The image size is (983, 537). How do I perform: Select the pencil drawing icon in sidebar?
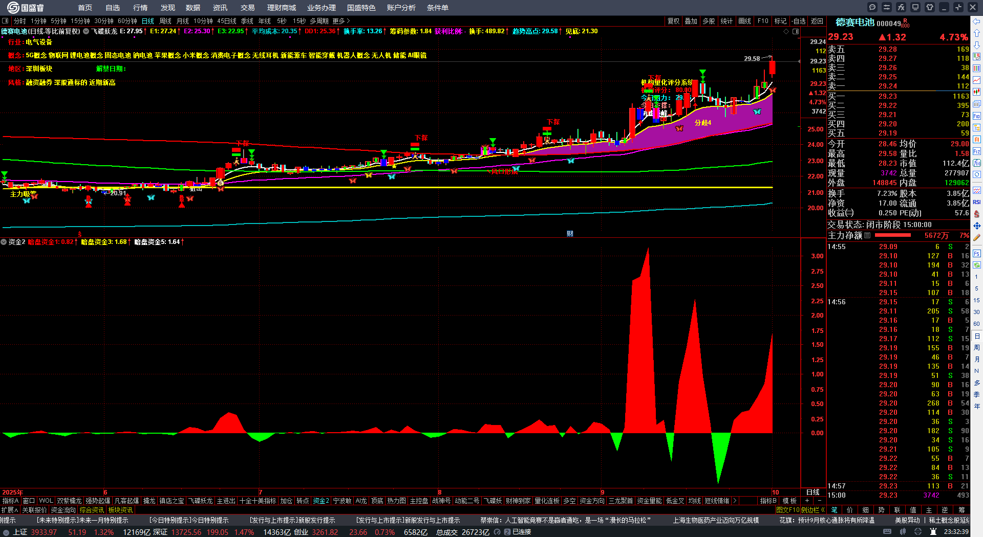pos(977,237)
